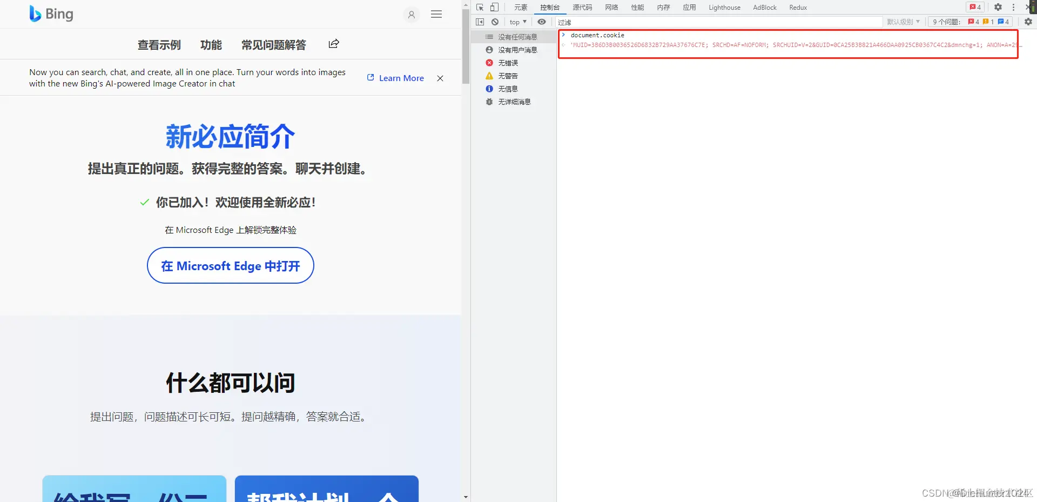This screenshot has height=502, width=1037.
Task: Toggle the DevTools device toolbar icon
Action: tap(494, 7)
